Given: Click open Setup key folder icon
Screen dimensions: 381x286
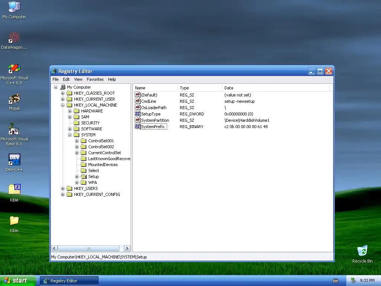Looking at the screenshot, I should coord(84,177).
